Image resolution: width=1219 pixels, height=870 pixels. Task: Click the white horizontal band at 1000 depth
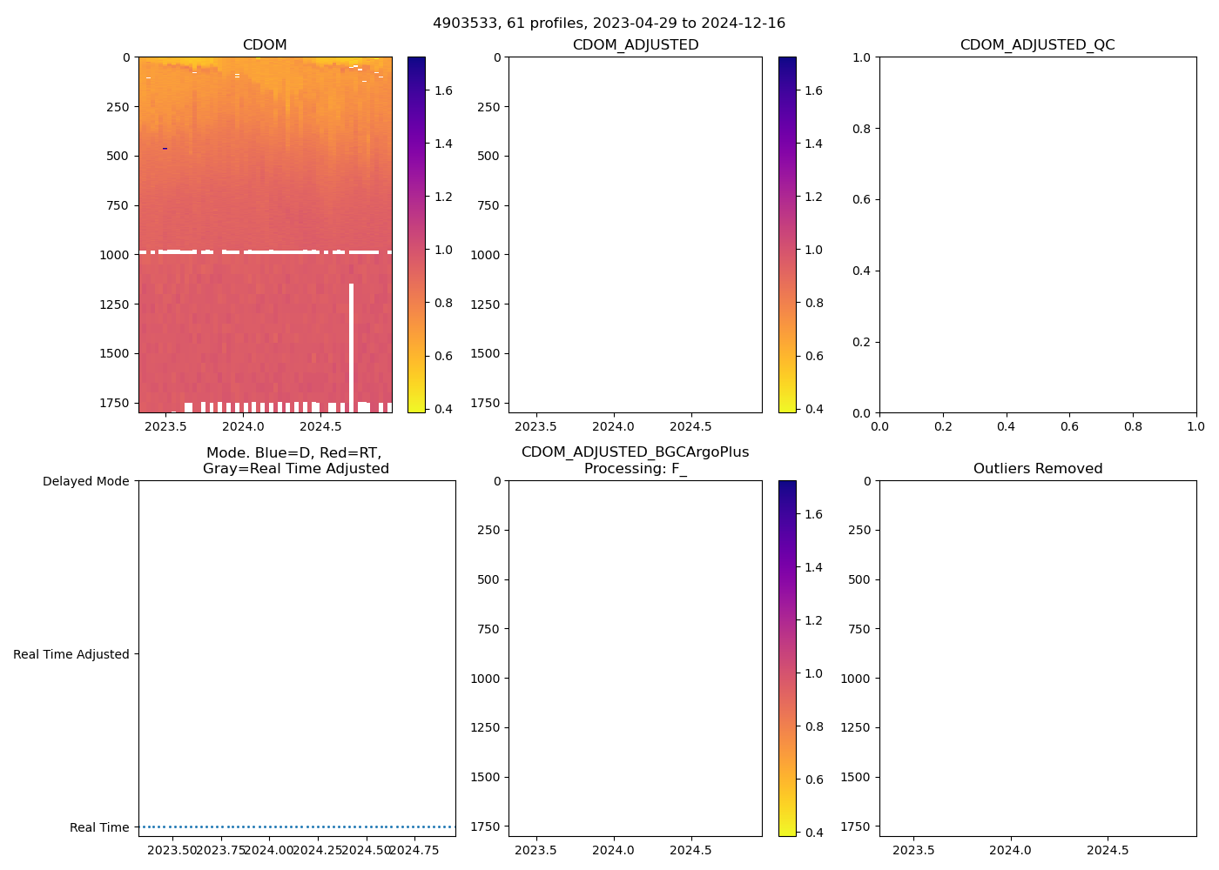pyautogui.click(x=261, y=252)
